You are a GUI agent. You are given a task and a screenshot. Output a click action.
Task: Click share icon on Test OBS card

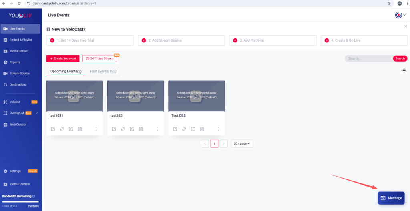click(193, 129)
